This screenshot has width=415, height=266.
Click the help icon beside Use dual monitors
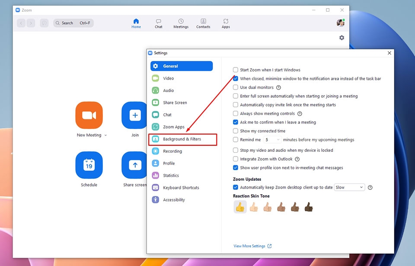point(278,87)
